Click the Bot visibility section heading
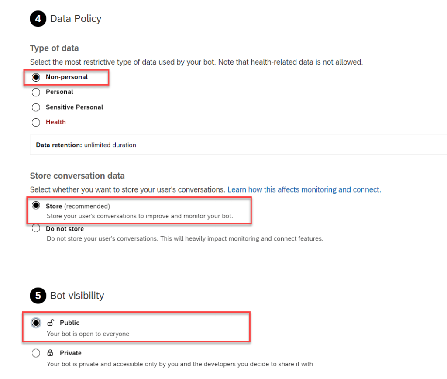This screenshot has width=447, height=379. point(77,296)
